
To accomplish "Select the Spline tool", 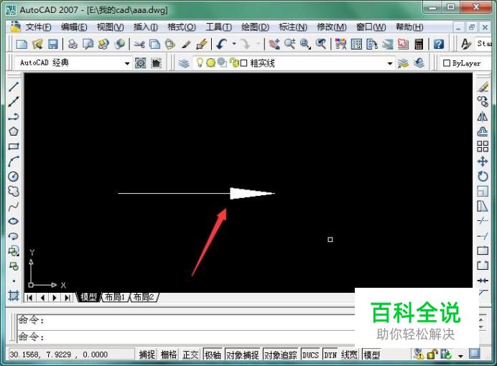I will pyautogui.click(x=14, y=207).
